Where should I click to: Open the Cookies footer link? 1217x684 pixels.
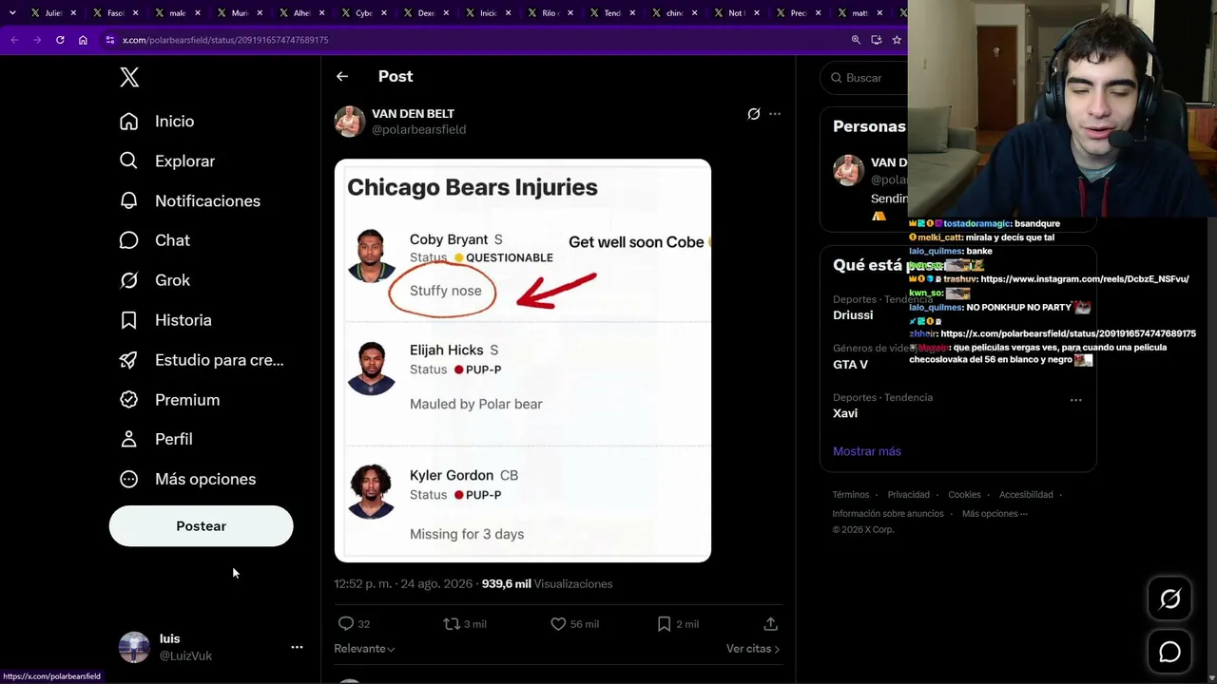964,495
